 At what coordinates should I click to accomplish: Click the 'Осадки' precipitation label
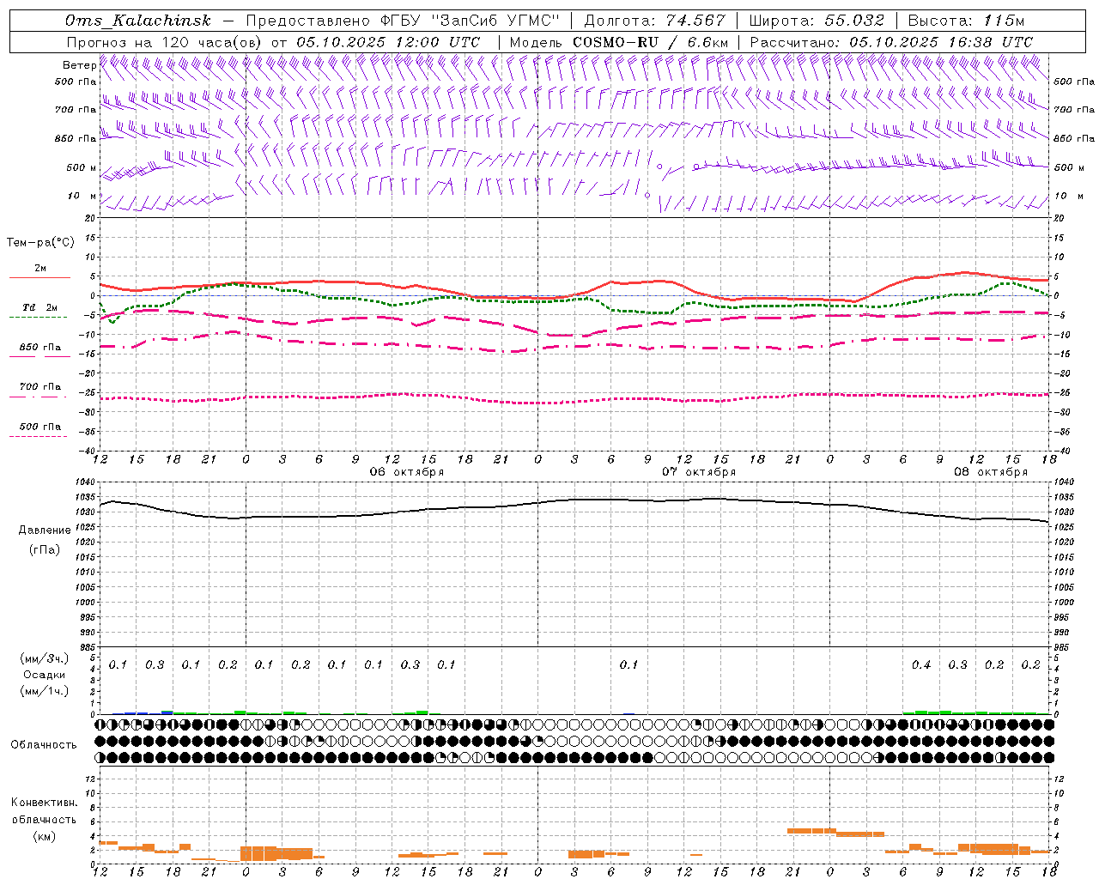45,675
